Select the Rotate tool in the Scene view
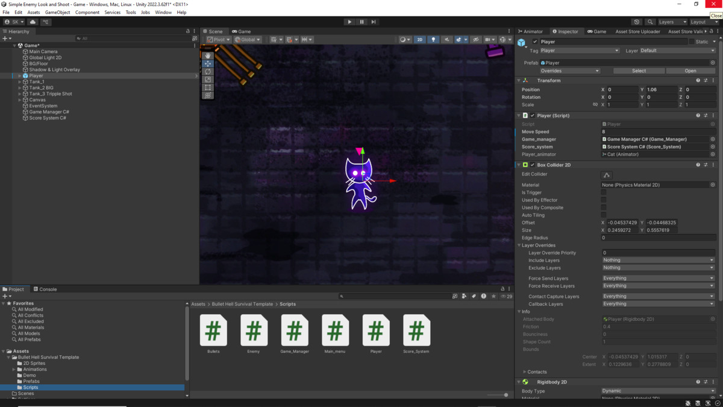The width and height of the screenshot is (723, 407). pos(208,71)
